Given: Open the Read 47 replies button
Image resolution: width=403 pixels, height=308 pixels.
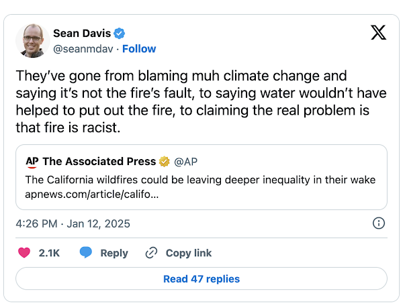Looking at the screenshot, I should point(201,278).
